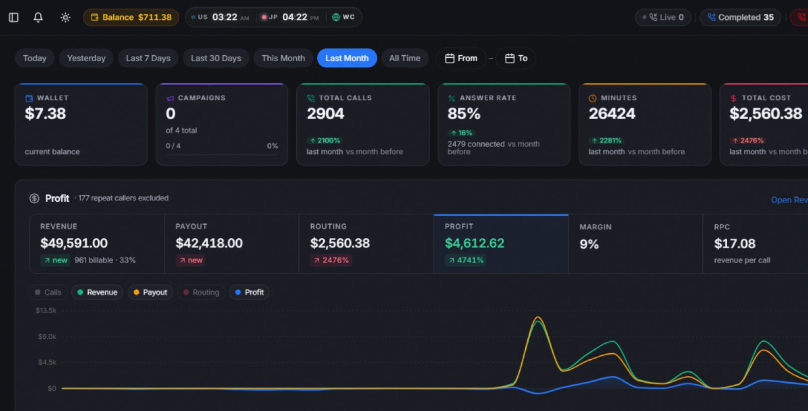Select the Last 30 Days range
Screen dimensions: 808x411
216,58
